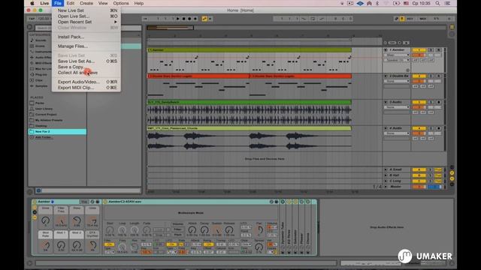Choose Export MIDI Clip... entry
Screen dimensions: 481x270
(86, 88)
